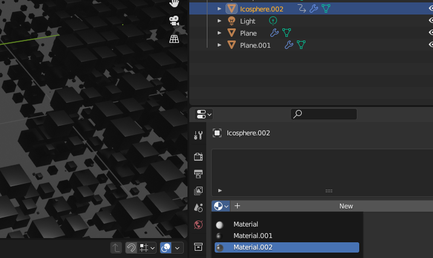The image size is (433, 258).
Task: Click the object icon beside Icosphere.002 in properties
Action: point(217,133)
